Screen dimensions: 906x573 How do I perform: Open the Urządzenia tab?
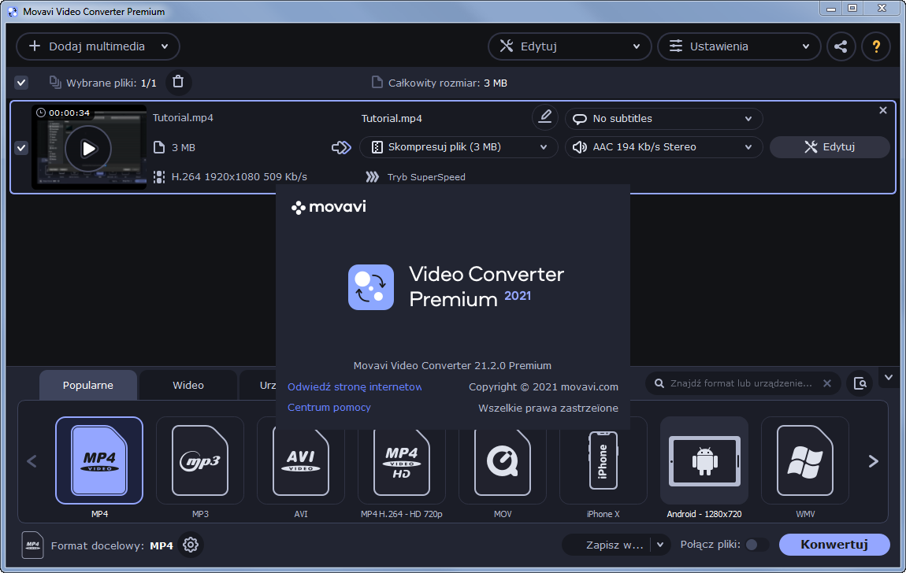pos(258,385)
